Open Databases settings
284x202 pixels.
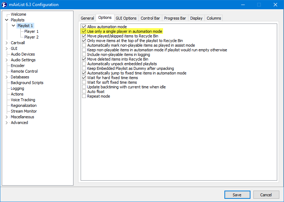[20, 77]
